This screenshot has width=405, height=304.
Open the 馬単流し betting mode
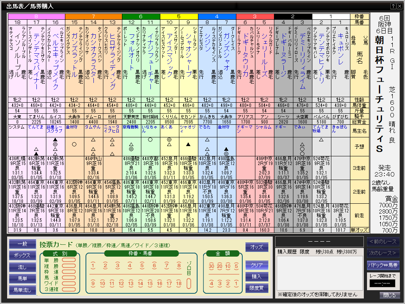[x=22, y=290]
